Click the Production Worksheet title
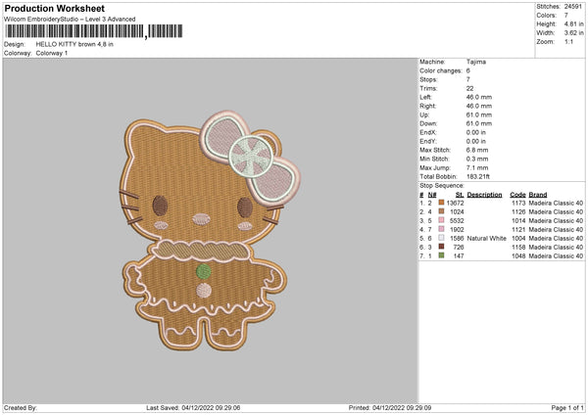 54,8
